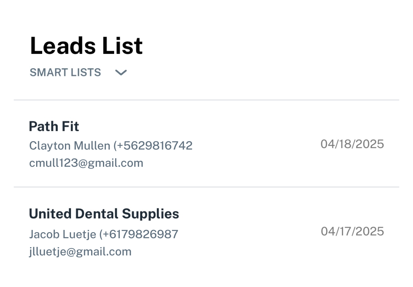413x287 pixels.
Task: Select the date 04/17/2025
Action: pyautogui.click(x=352, y=232)
